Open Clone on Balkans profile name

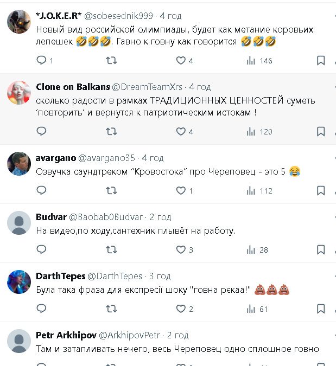(73, 87)
